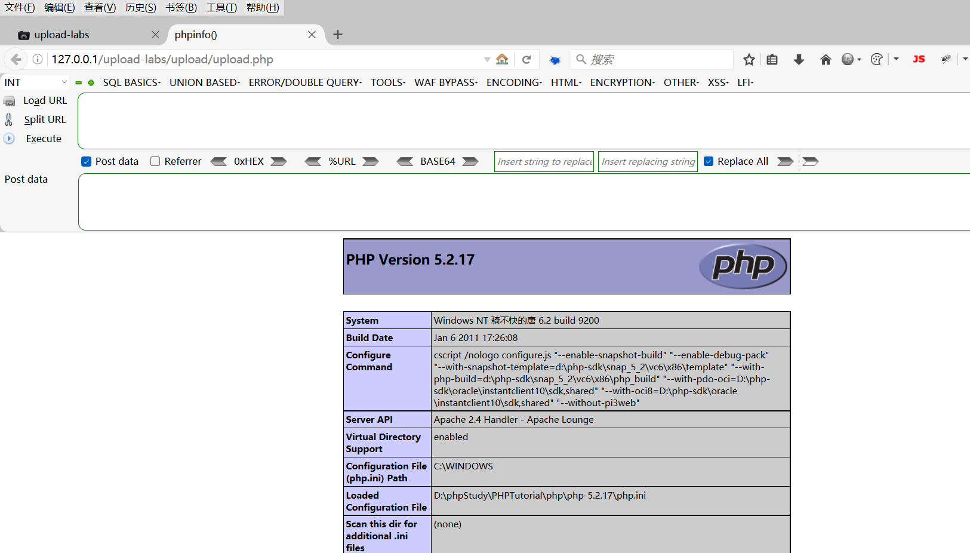Open the 帮助(H) menu
The width and height of the screenshot is (970, 553).
263,7
